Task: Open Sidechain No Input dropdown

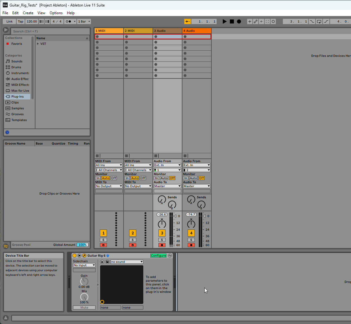Action: tap(84, 265)
